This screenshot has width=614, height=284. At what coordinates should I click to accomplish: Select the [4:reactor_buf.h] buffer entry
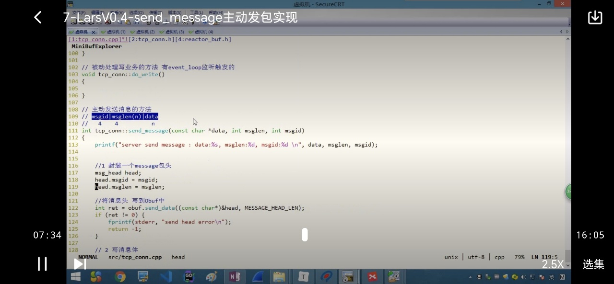(205, 39)
